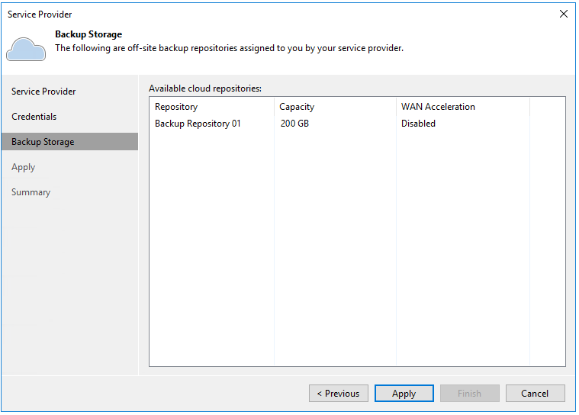This screenshot has width=579, height=415.
Task: Click the Capacity column header
Action: [x=297, y=107]
